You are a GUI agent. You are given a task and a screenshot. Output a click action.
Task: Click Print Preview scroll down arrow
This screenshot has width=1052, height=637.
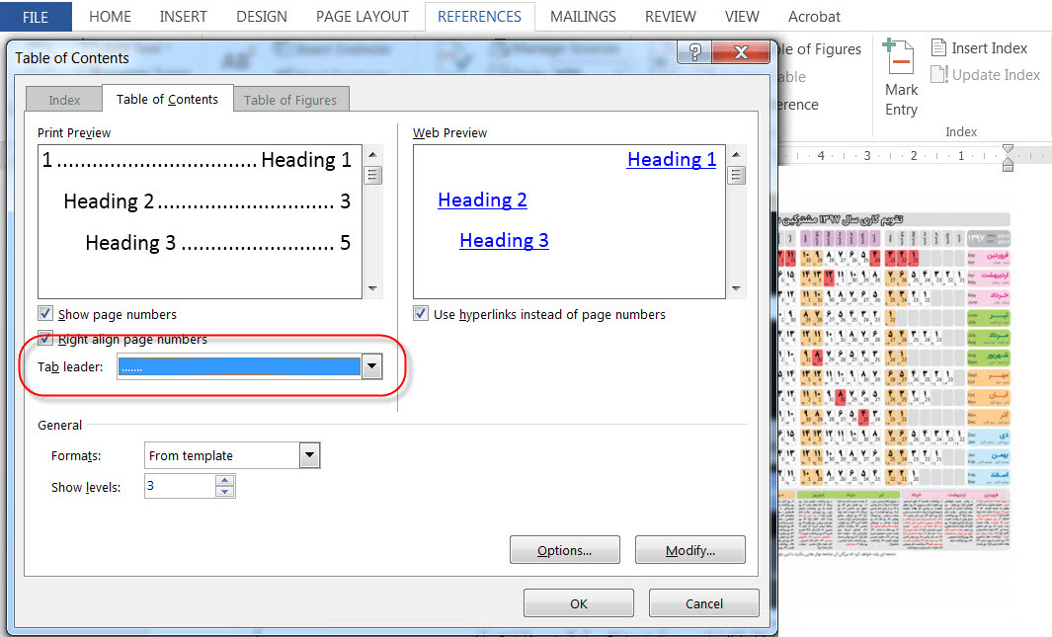tap(372, 288)
